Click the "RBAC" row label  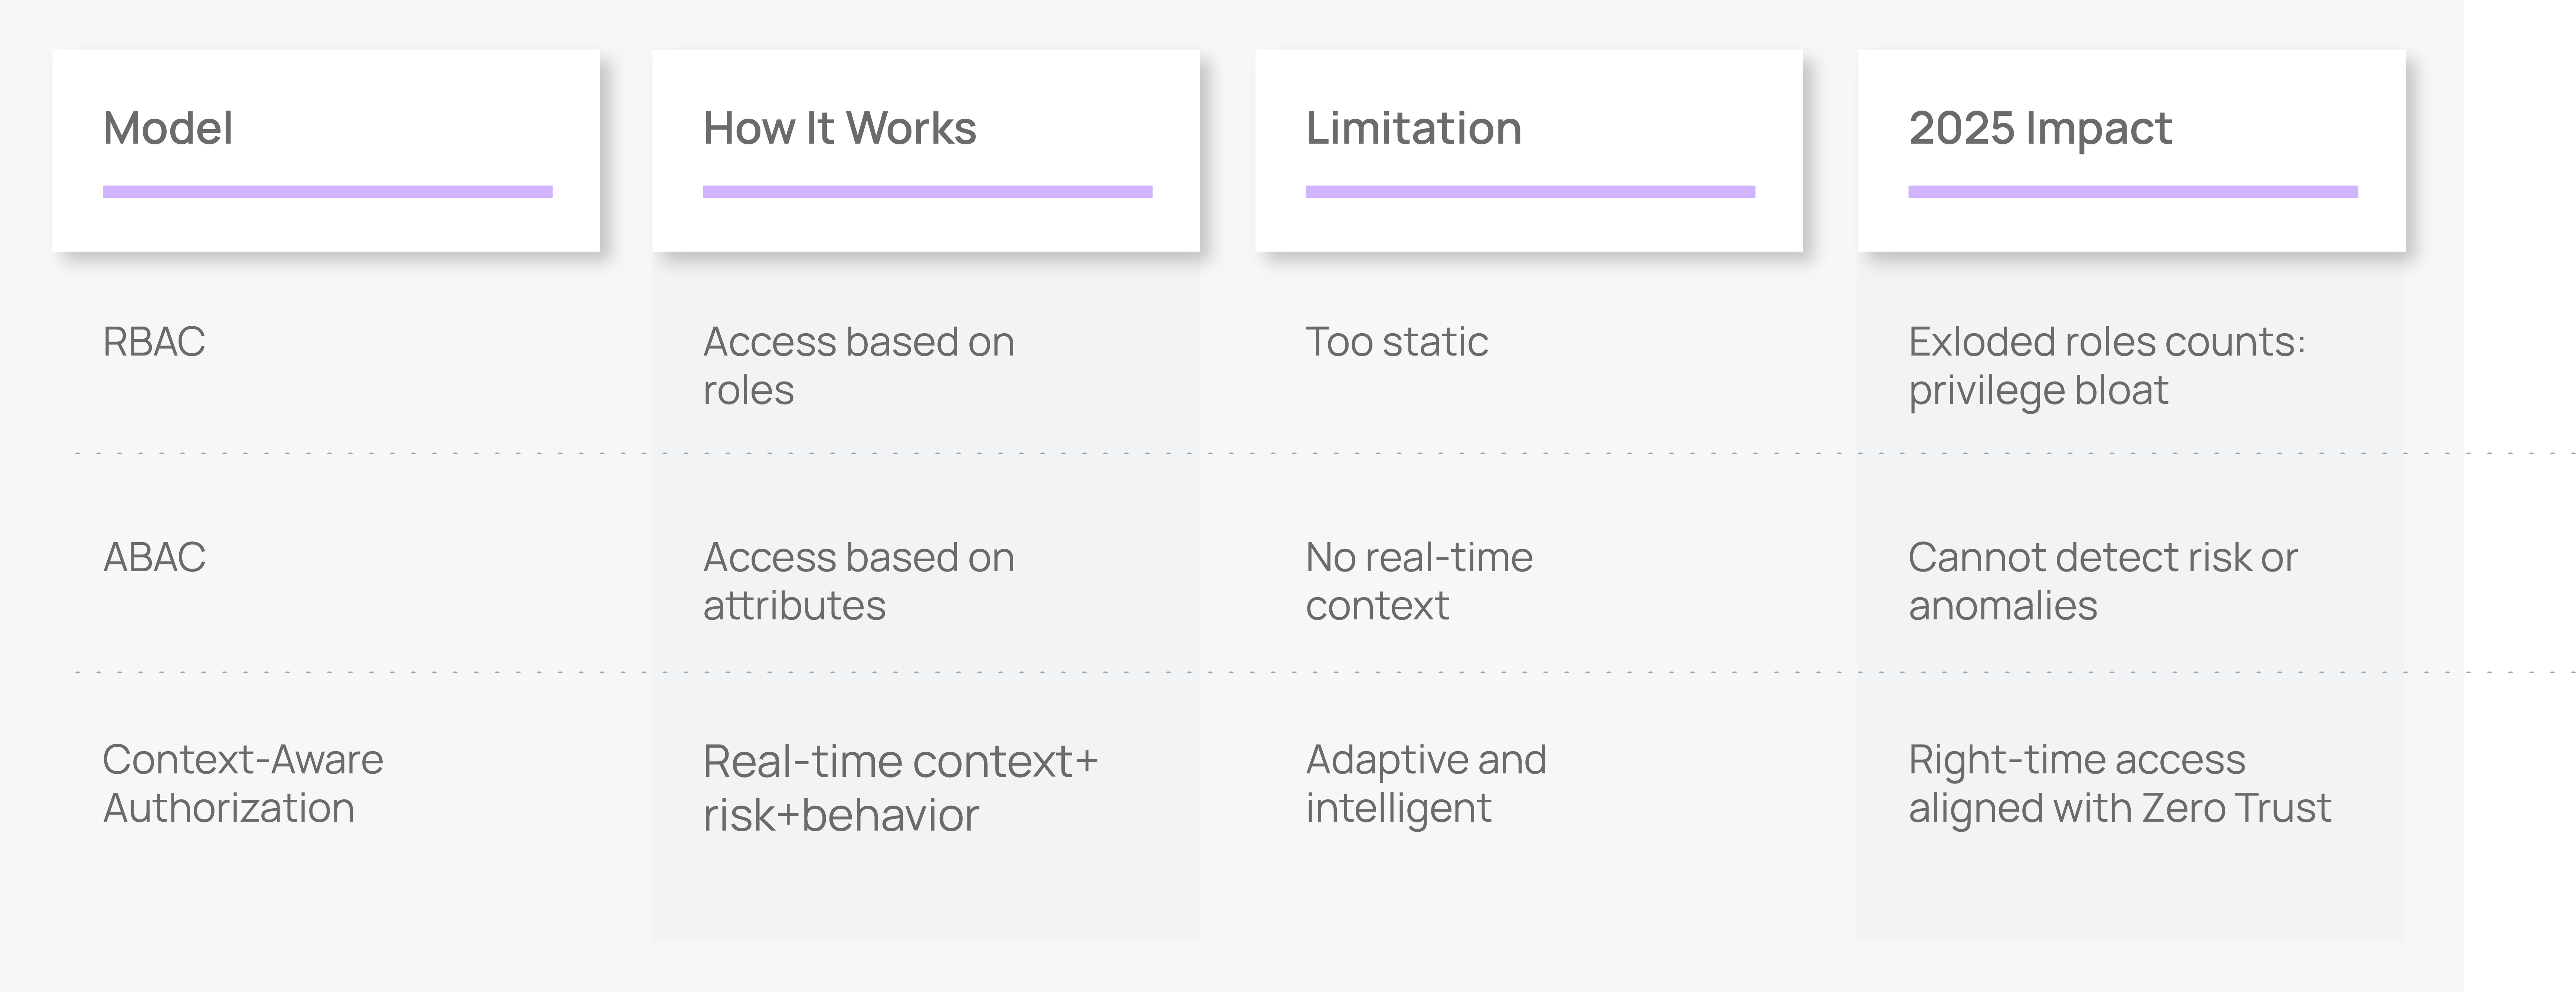(x=154, y=342)
